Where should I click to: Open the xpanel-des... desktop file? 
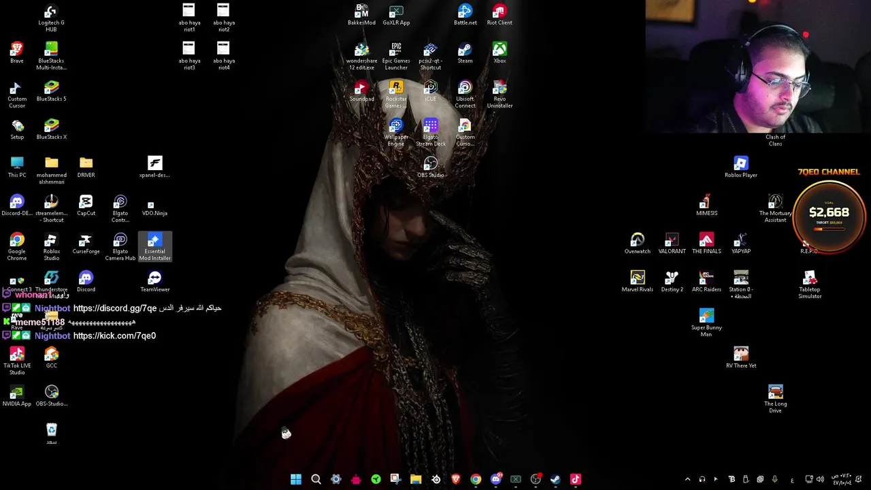[x=154, y=167]
